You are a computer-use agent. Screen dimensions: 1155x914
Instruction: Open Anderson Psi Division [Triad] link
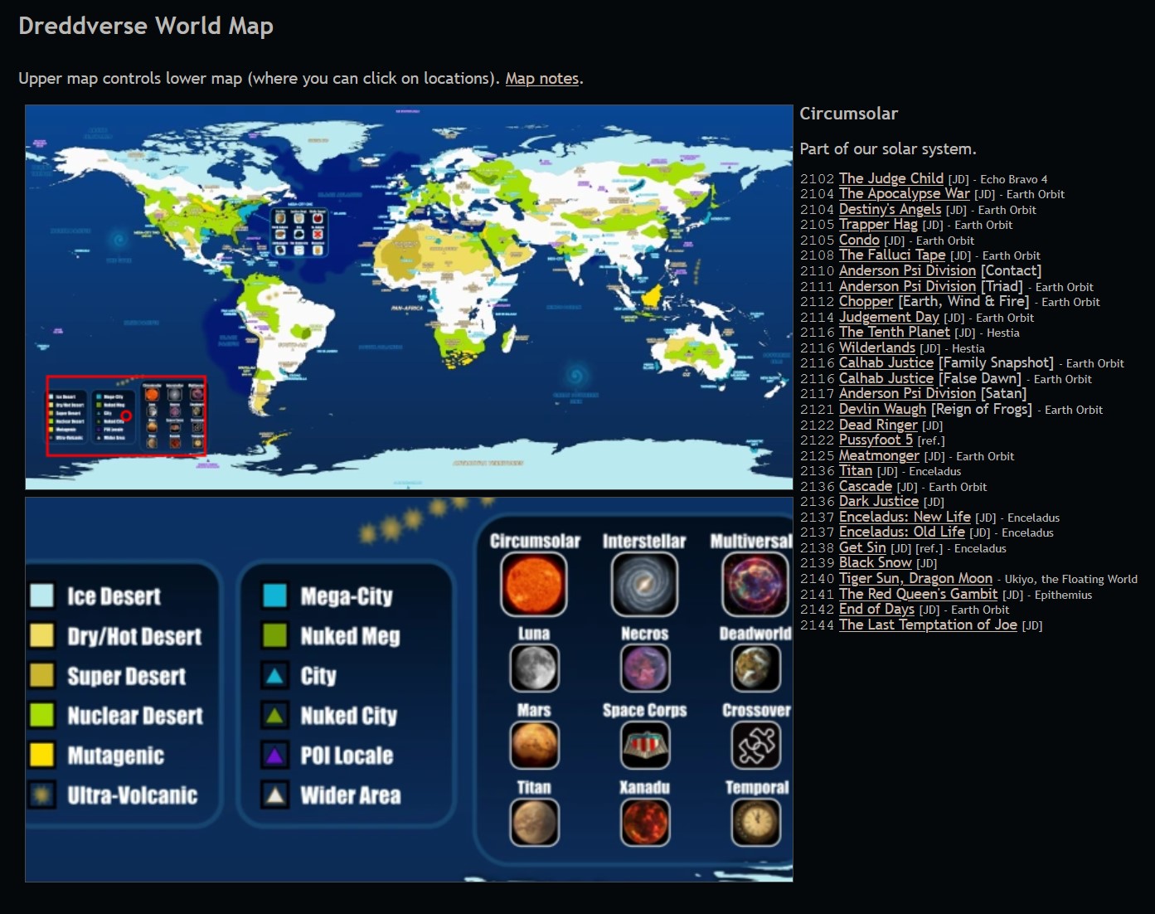tap(907, 286)
